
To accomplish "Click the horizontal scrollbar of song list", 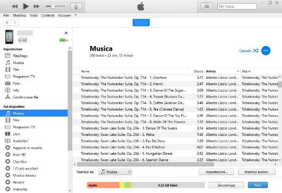I will coord(146,164).
